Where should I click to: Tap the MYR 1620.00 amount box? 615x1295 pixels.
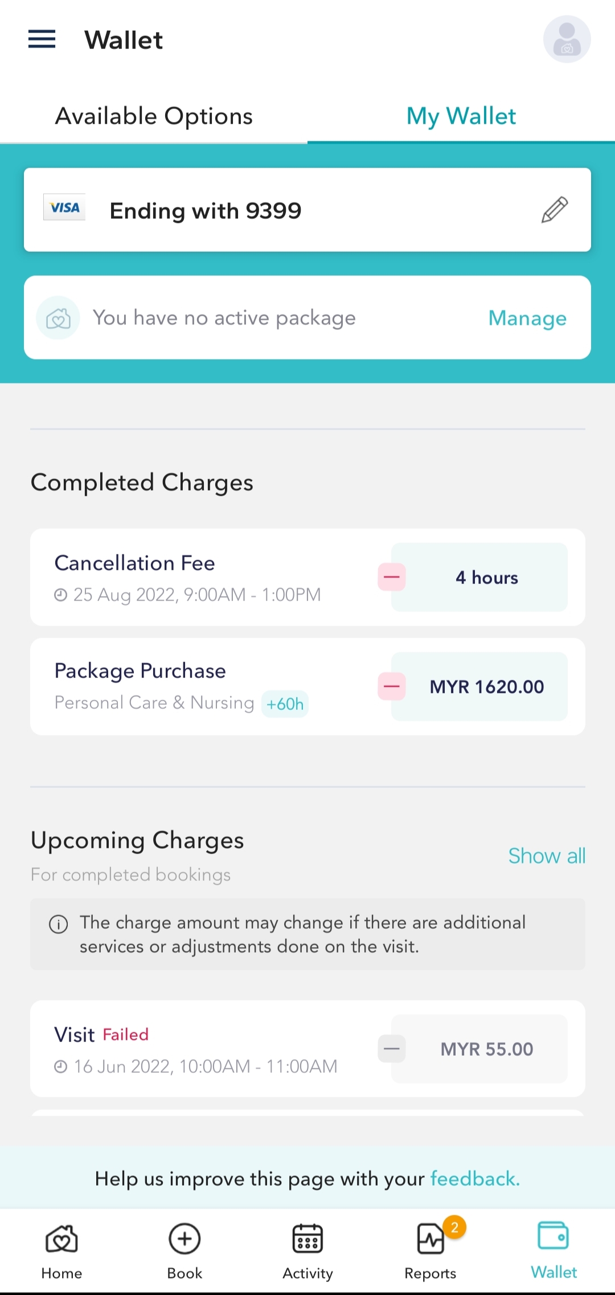[486, 687]
